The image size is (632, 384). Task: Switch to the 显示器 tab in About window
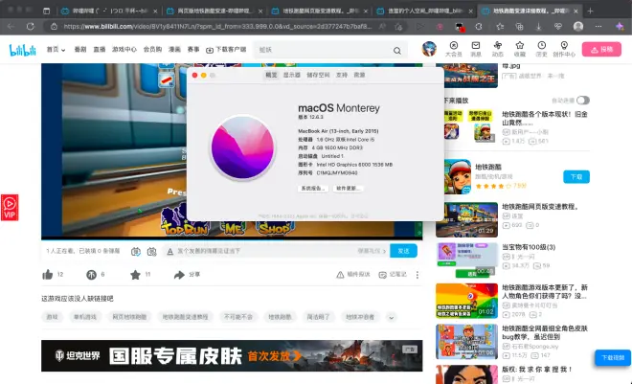coord(291,74)
